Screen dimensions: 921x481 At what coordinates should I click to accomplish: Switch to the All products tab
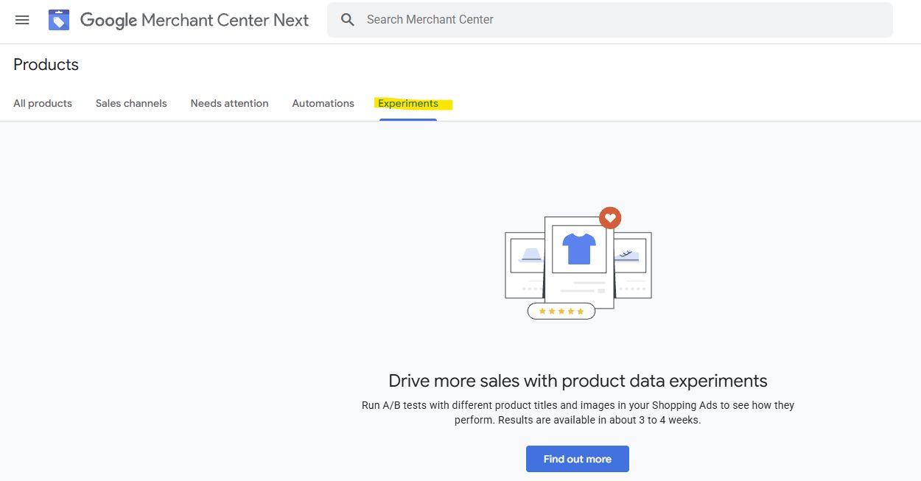[43, 103]
